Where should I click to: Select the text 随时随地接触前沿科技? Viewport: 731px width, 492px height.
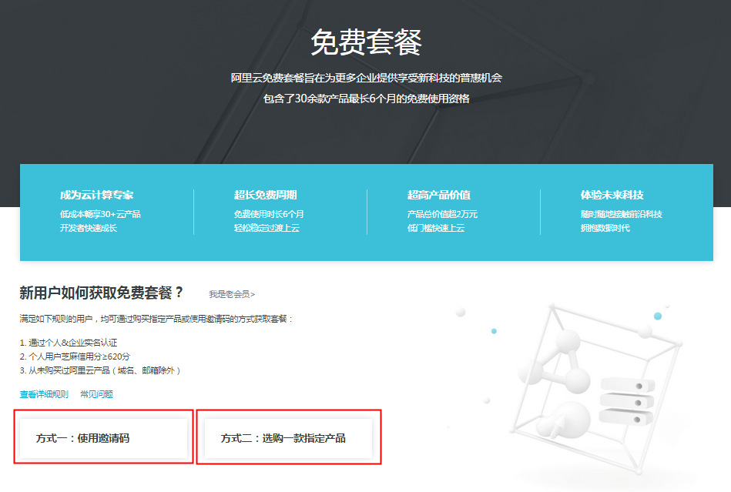pyautogui.click(x=622, y=214)
